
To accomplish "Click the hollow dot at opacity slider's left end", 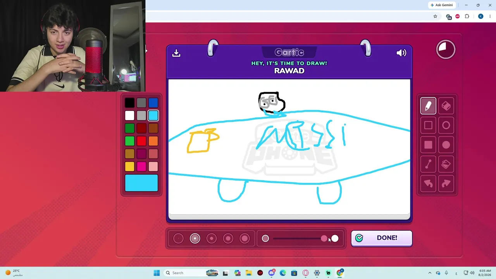I will point(265,238).
